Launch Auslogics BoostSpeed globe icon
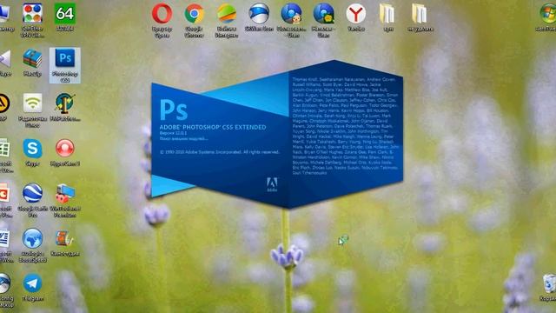556x313 pixels. click(x=32, y=238)
